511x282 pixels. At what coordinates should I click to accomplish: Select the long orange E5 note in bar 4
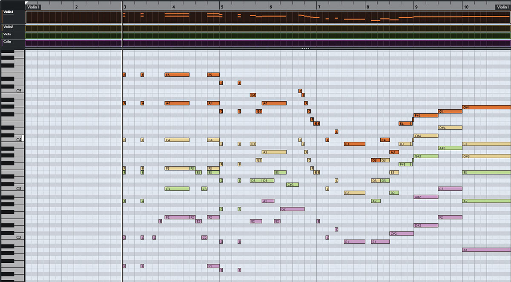coord(177,74)
